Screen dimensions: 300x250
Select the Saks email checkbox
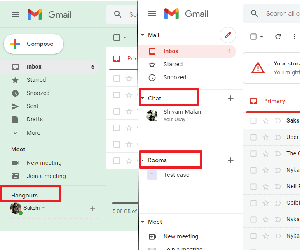(253, 121)
